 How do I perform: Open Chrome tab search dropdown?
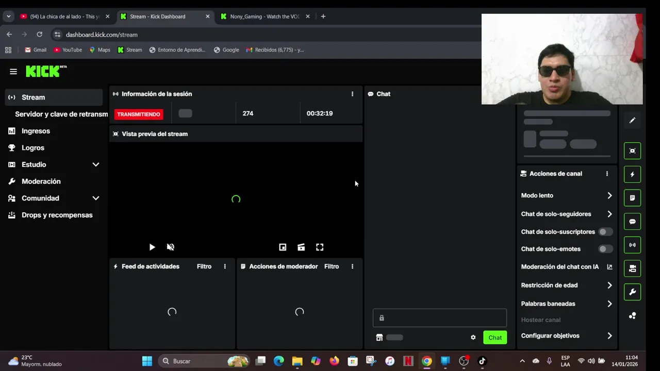pos(8,16)
